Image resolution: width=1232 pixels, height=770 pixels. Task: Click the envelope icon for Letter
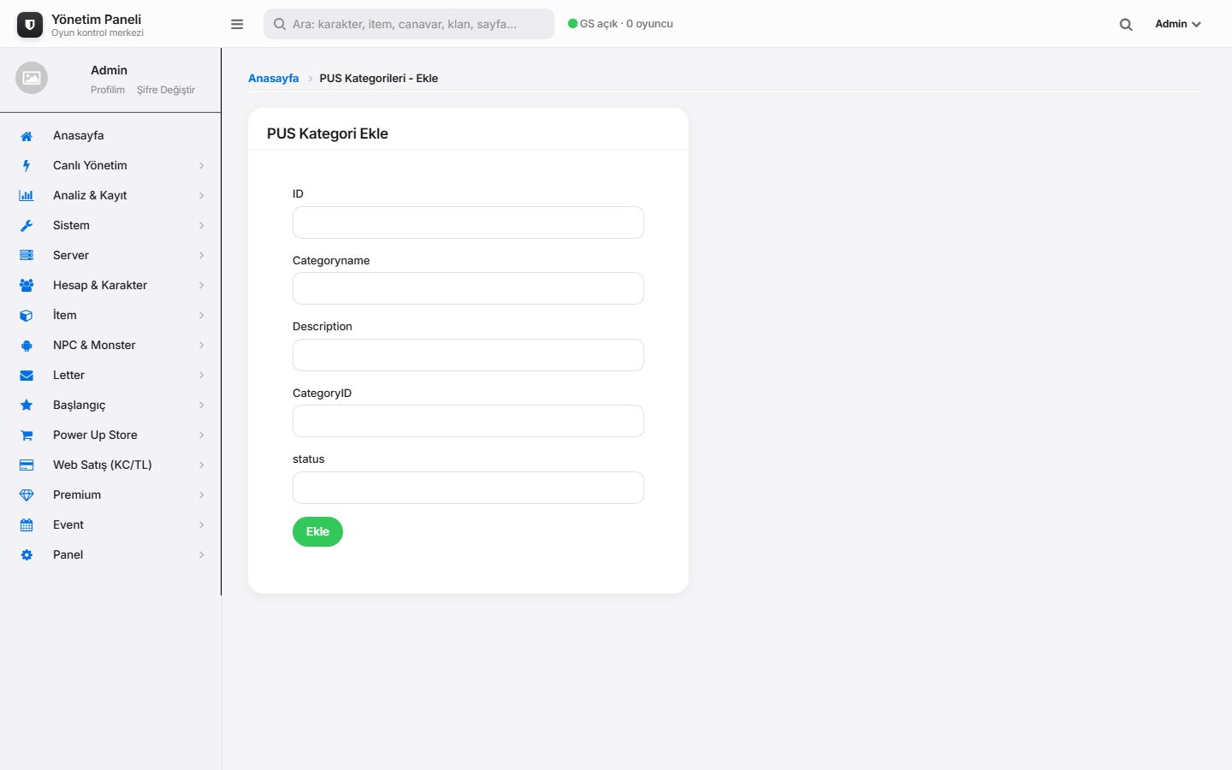tap(27, 376)
